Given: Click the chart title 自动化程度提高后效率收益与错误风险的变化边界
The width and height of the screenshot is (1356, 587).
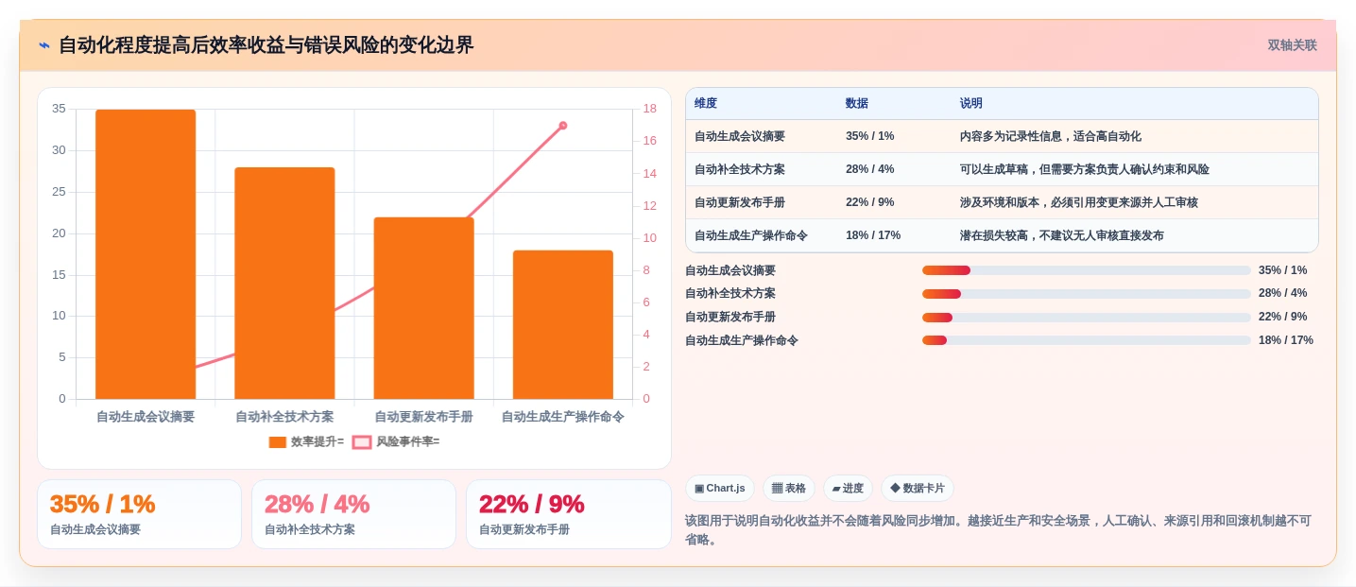Looking at the screenshot, I should pos(266,45).
